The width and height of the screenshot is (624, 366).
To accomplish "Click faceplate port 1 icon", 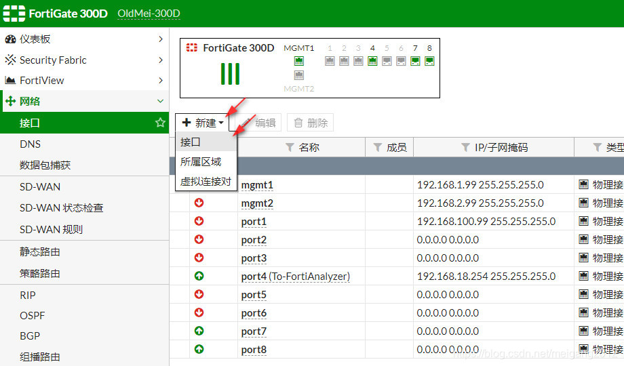I will coord(330,61).
